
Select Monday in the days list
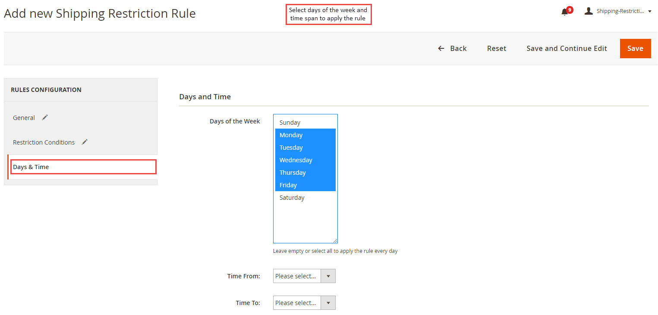click(x=305, y=135)
